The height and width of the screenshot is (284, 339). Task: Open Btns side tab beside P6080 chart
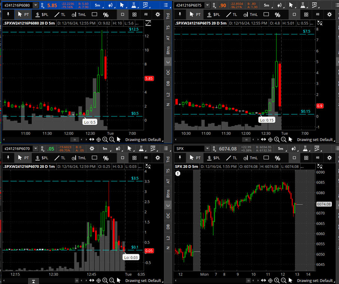click(168, 50)
